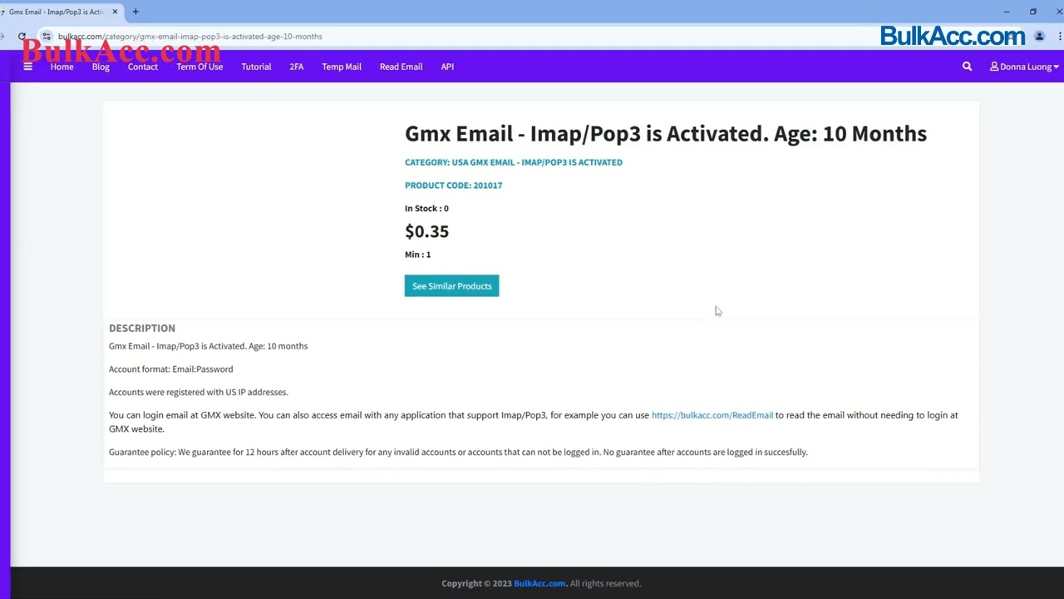The width and height of the screenshot is (1064, 599).
Task: Click the In Stock : 0 text
Action: 426,209
